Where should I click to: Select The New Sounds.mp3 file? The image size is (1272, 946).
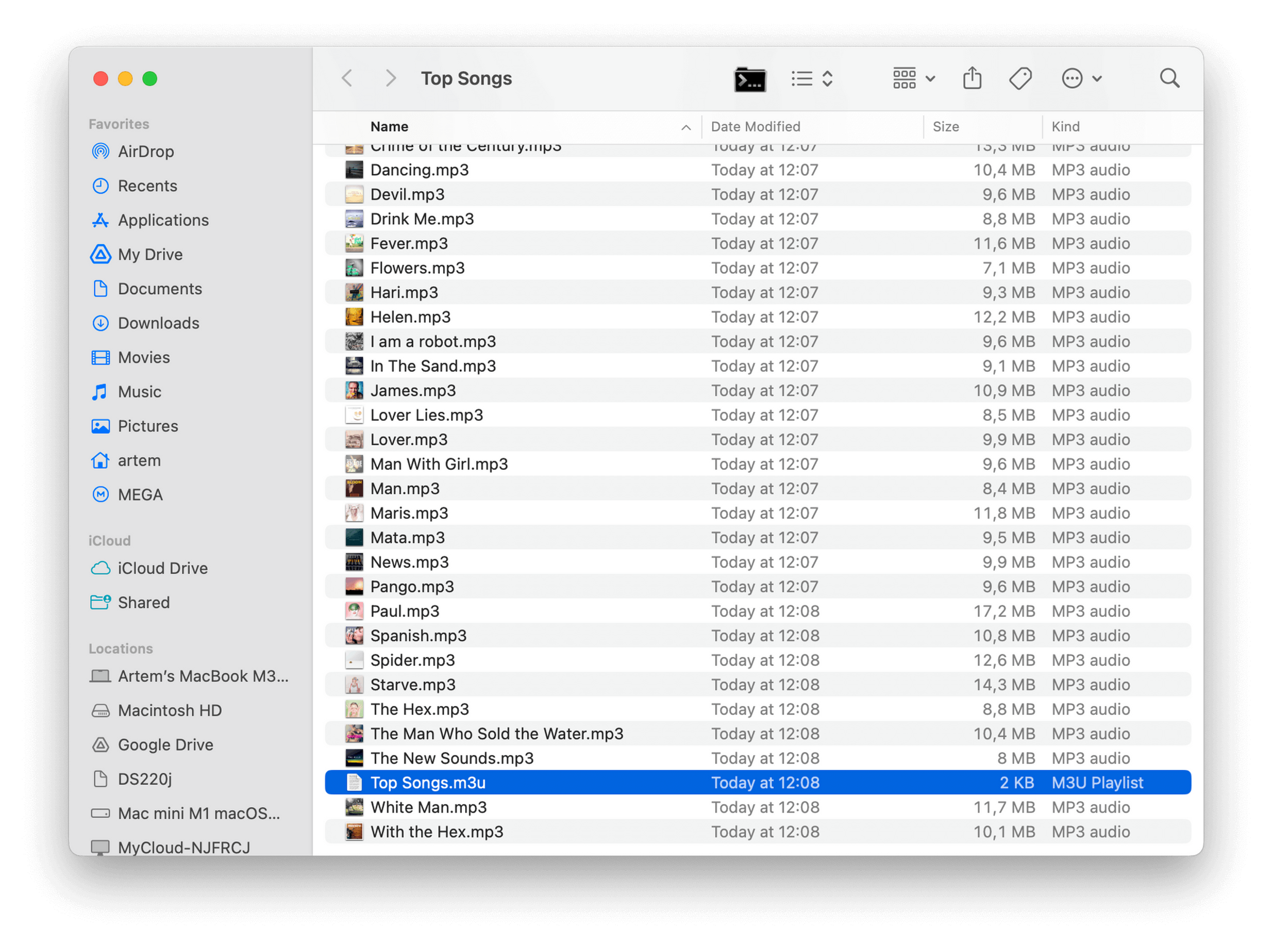coord(452,758)
